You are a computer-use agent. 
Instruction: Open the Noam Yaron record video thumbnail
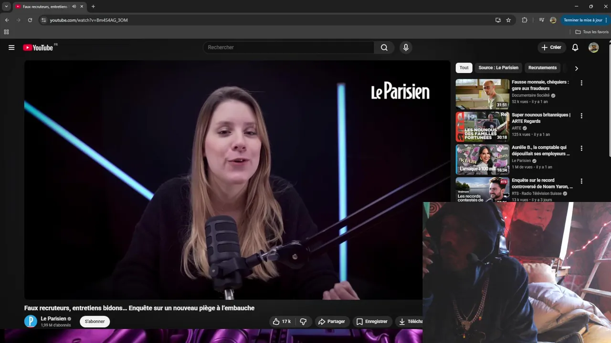click(x=482, y=190)
